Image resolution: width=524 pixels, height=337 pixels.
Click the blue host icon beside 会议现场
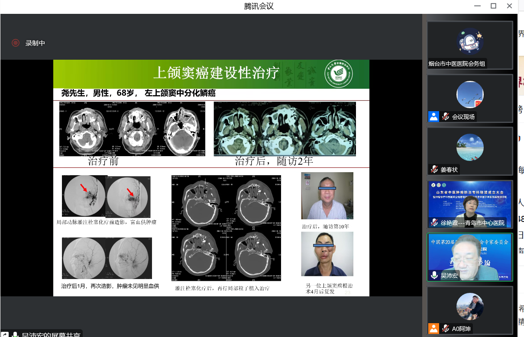click(433, 116)
